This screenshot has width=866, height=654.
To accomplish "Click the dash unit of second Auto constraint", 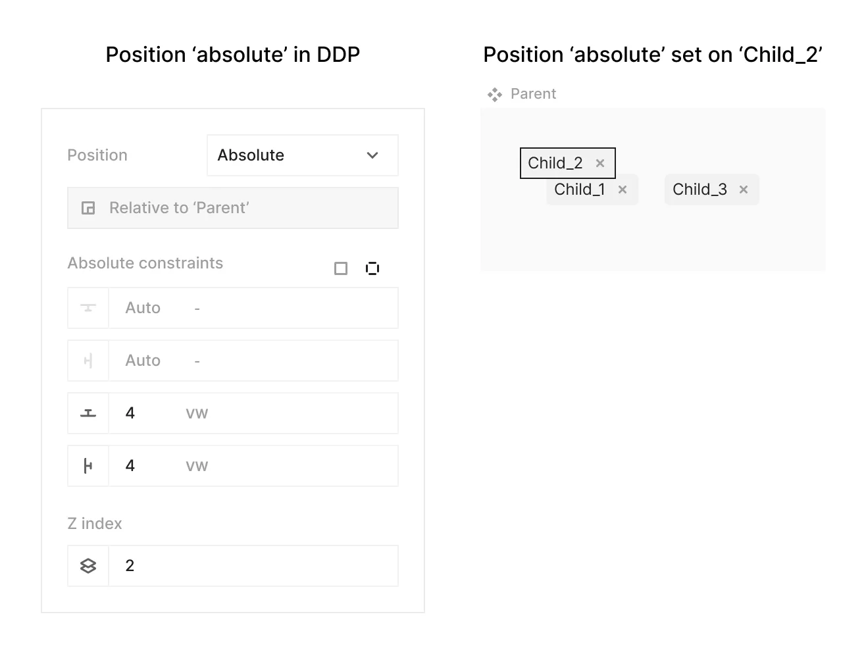I will [x=197, y=361].
